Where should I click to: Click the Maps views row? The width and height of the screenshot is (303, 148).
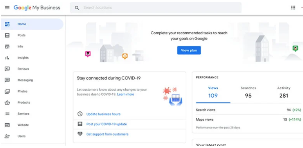(x=249, y=119)
